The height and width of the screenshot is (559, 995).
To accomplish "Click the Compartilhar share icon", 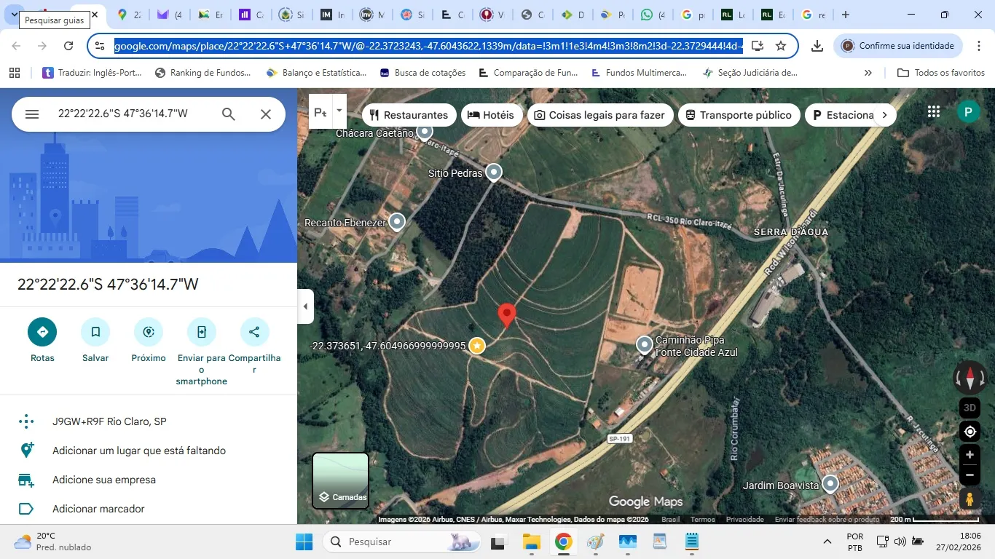I will (254, 332).
